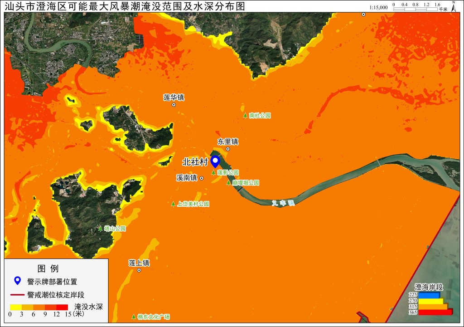
Task: Click the town dot marker under 莲华镇
Action: tap(174, 105)
